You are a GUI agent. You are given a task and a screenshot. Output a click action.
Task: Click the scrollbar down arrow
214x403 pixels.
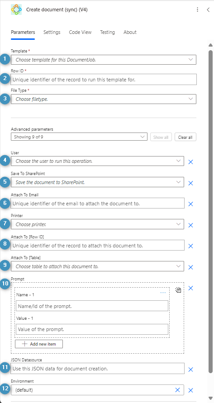pos(210,398)
